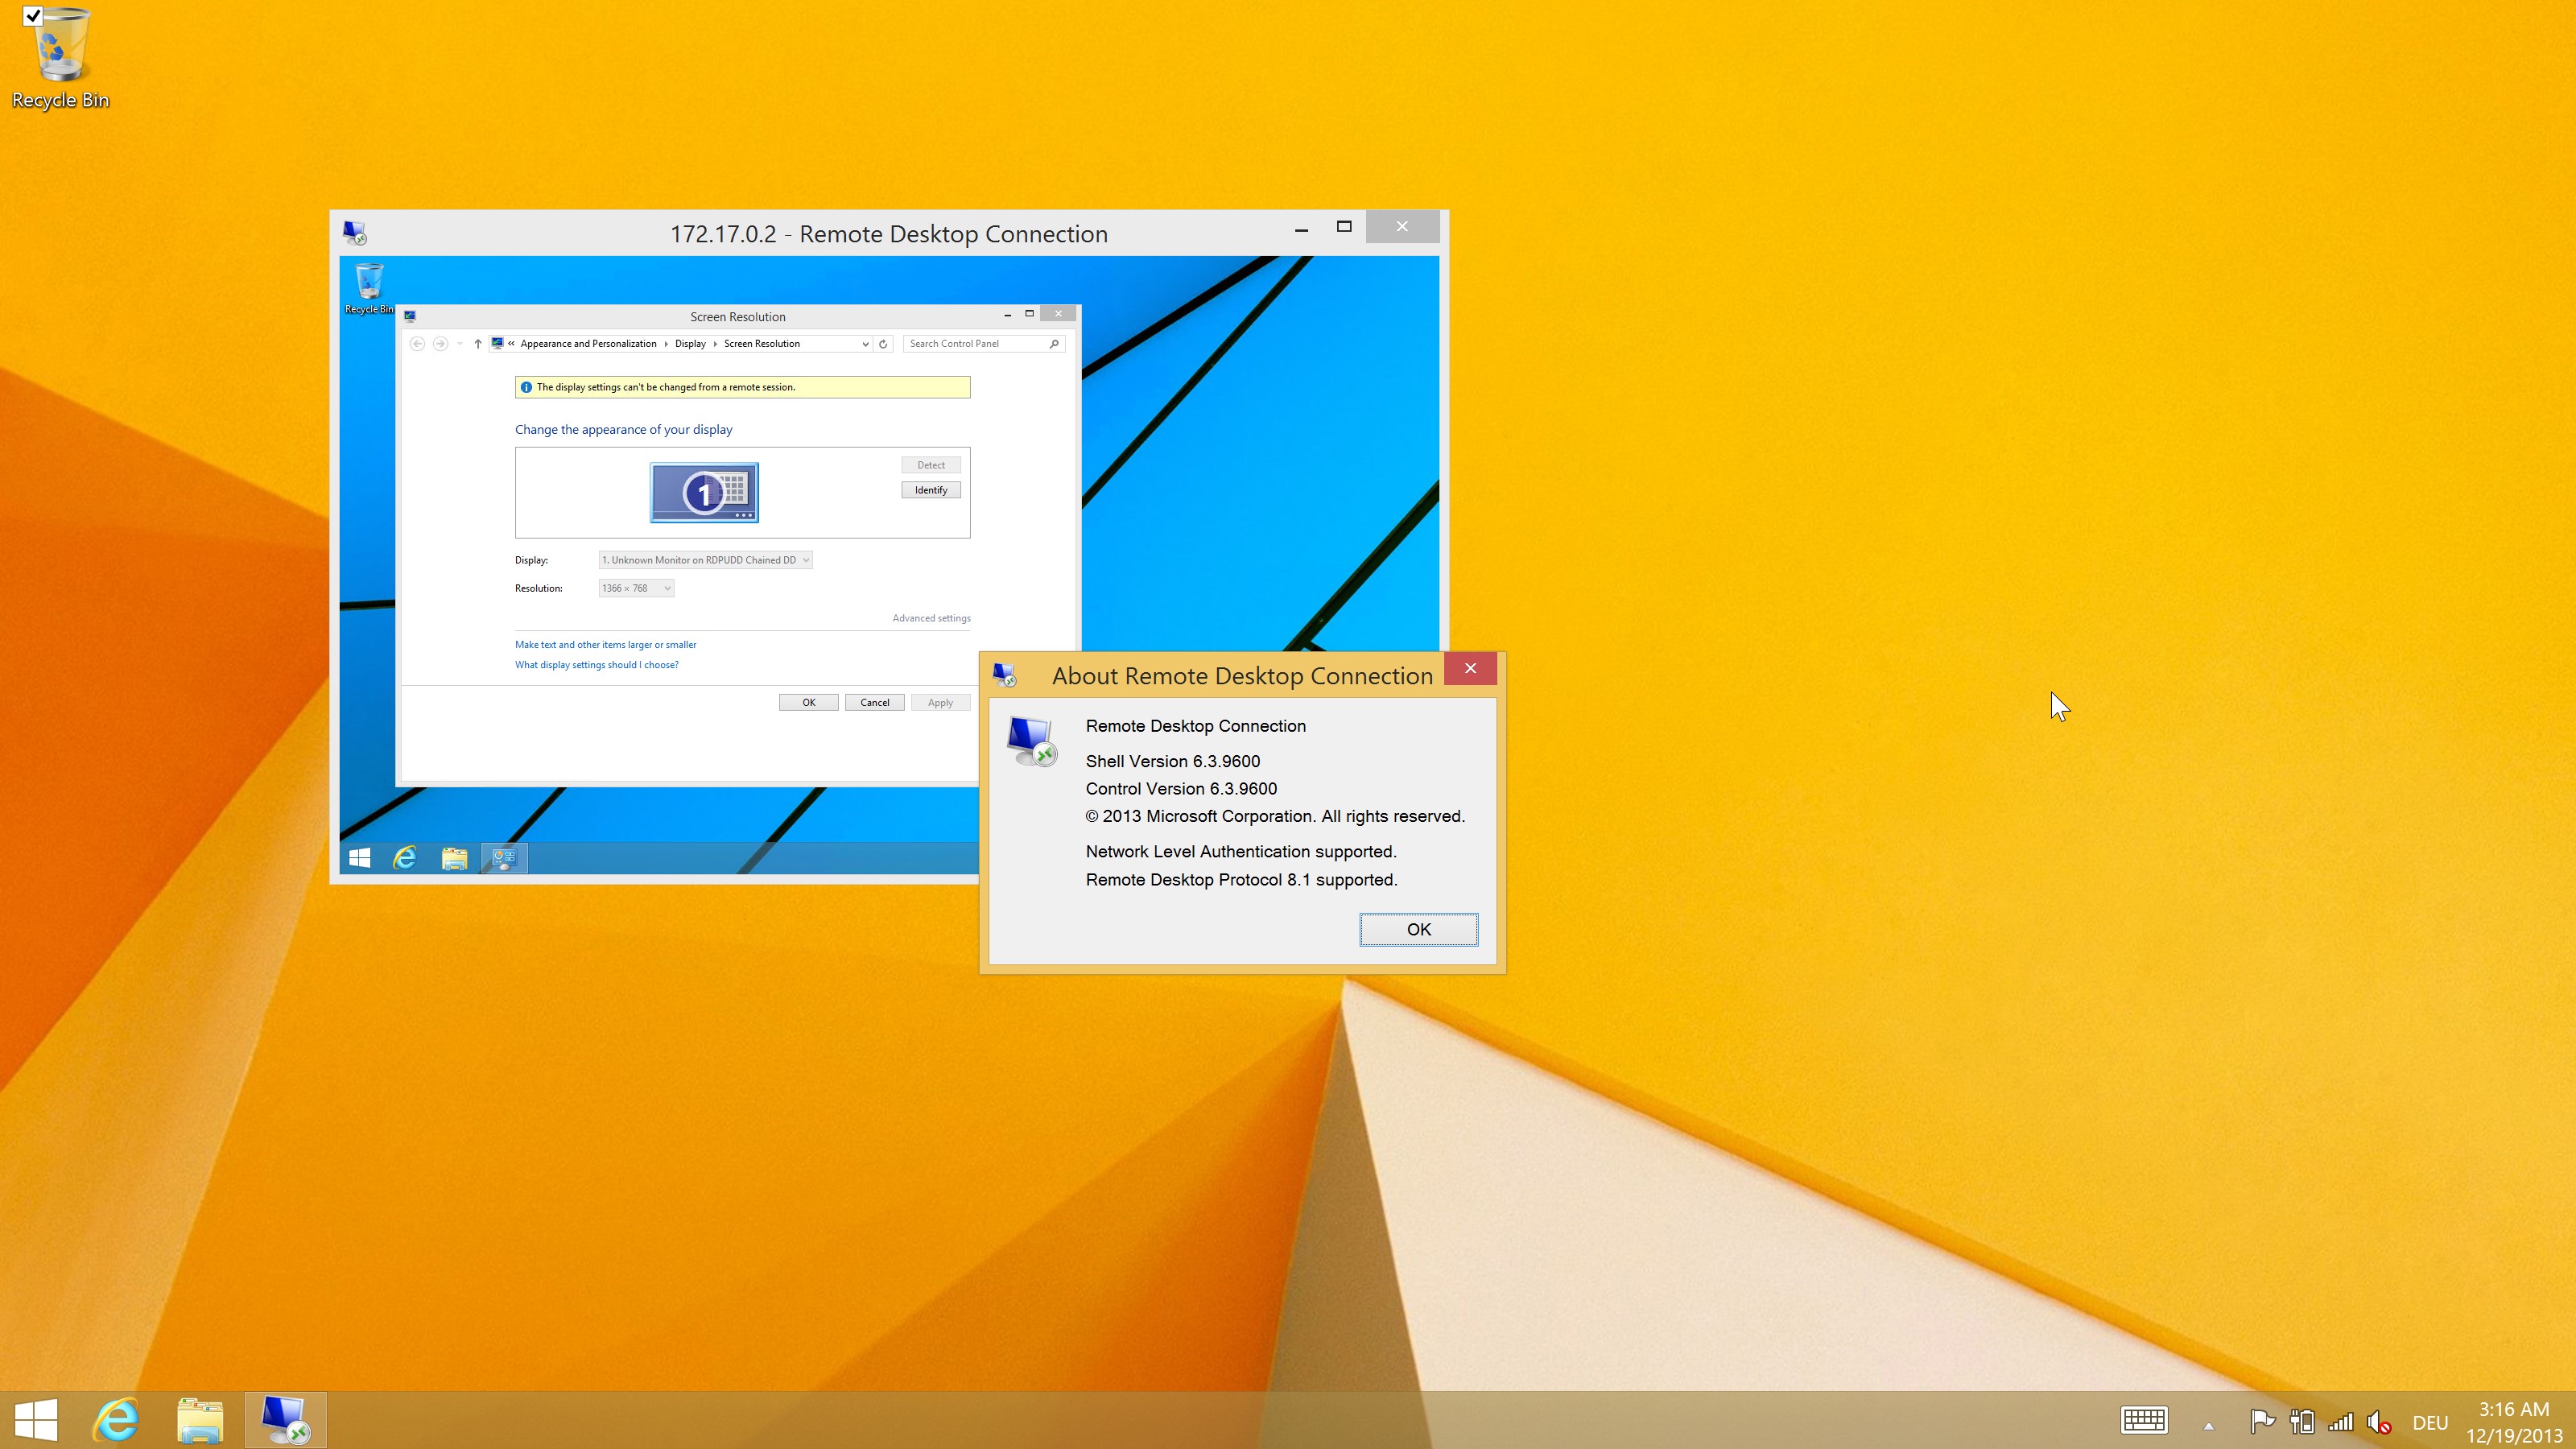Click the host Start button
Viewport: 2576px width, 1449px height.
coord(37,1420)
